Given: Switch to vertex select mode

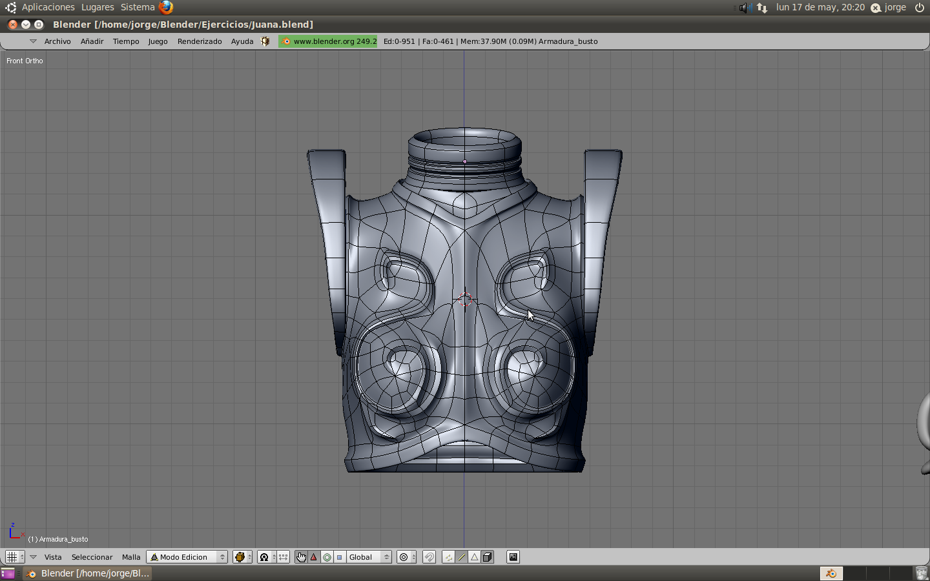Looking at the screenshot, I should [449, 557].
